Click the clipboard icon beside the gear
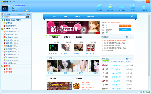The image size is (151, 94). (x=27, y=10)
